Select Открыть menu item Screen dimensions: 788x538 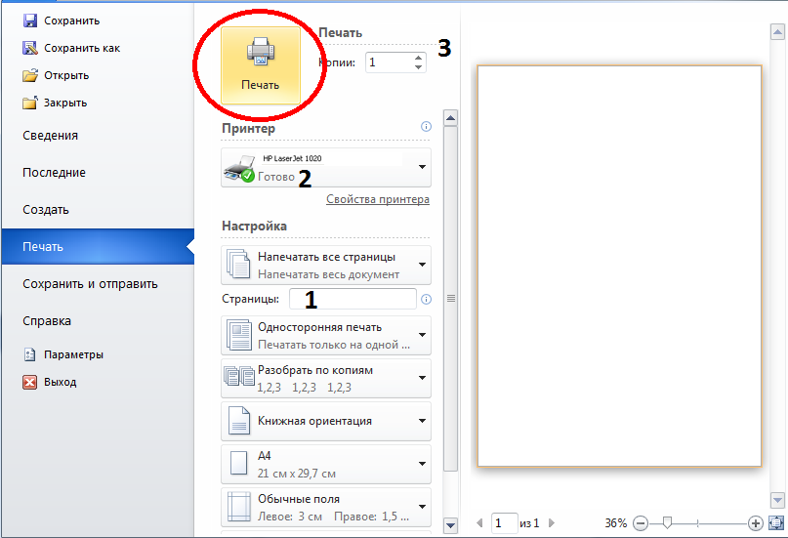point(66,75)
